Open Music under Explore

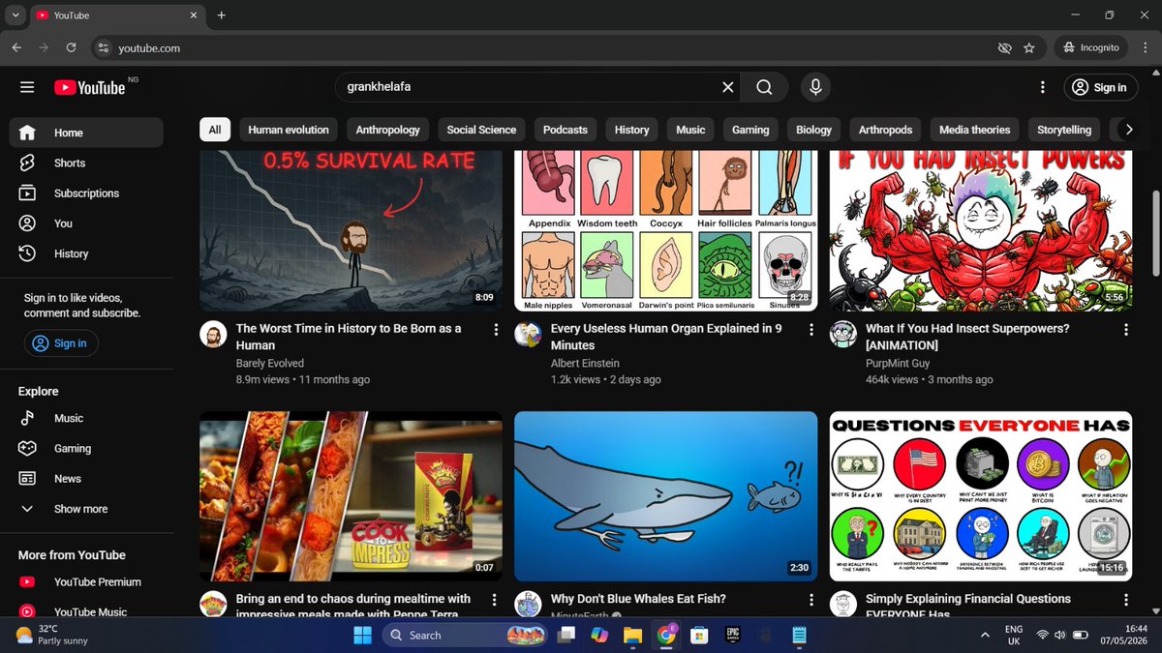(x=86, y=418)
